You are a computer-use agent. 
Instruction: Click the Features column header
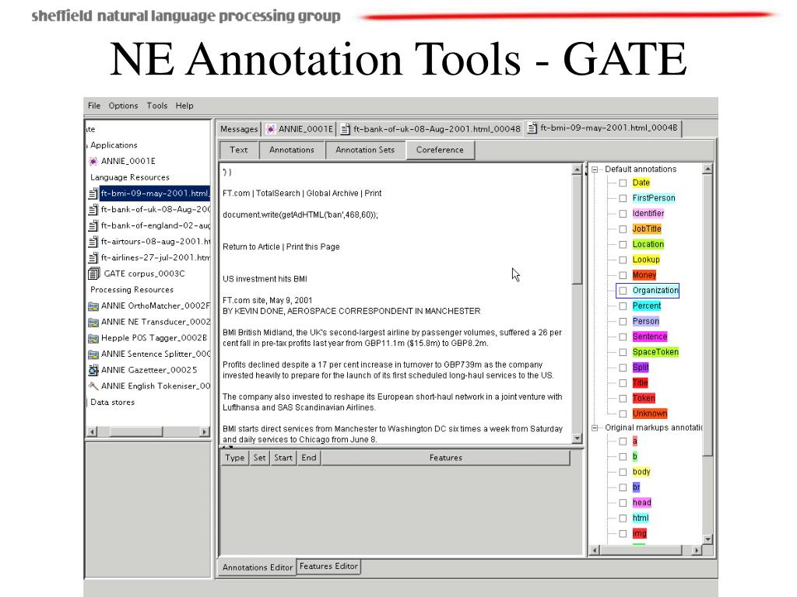point(446,458)
